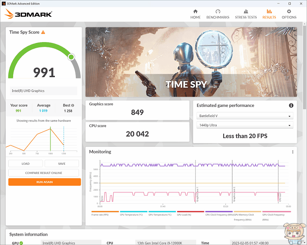Open the Stress Tests bar chart icon
307x245 pixels.
click(246, 11)
